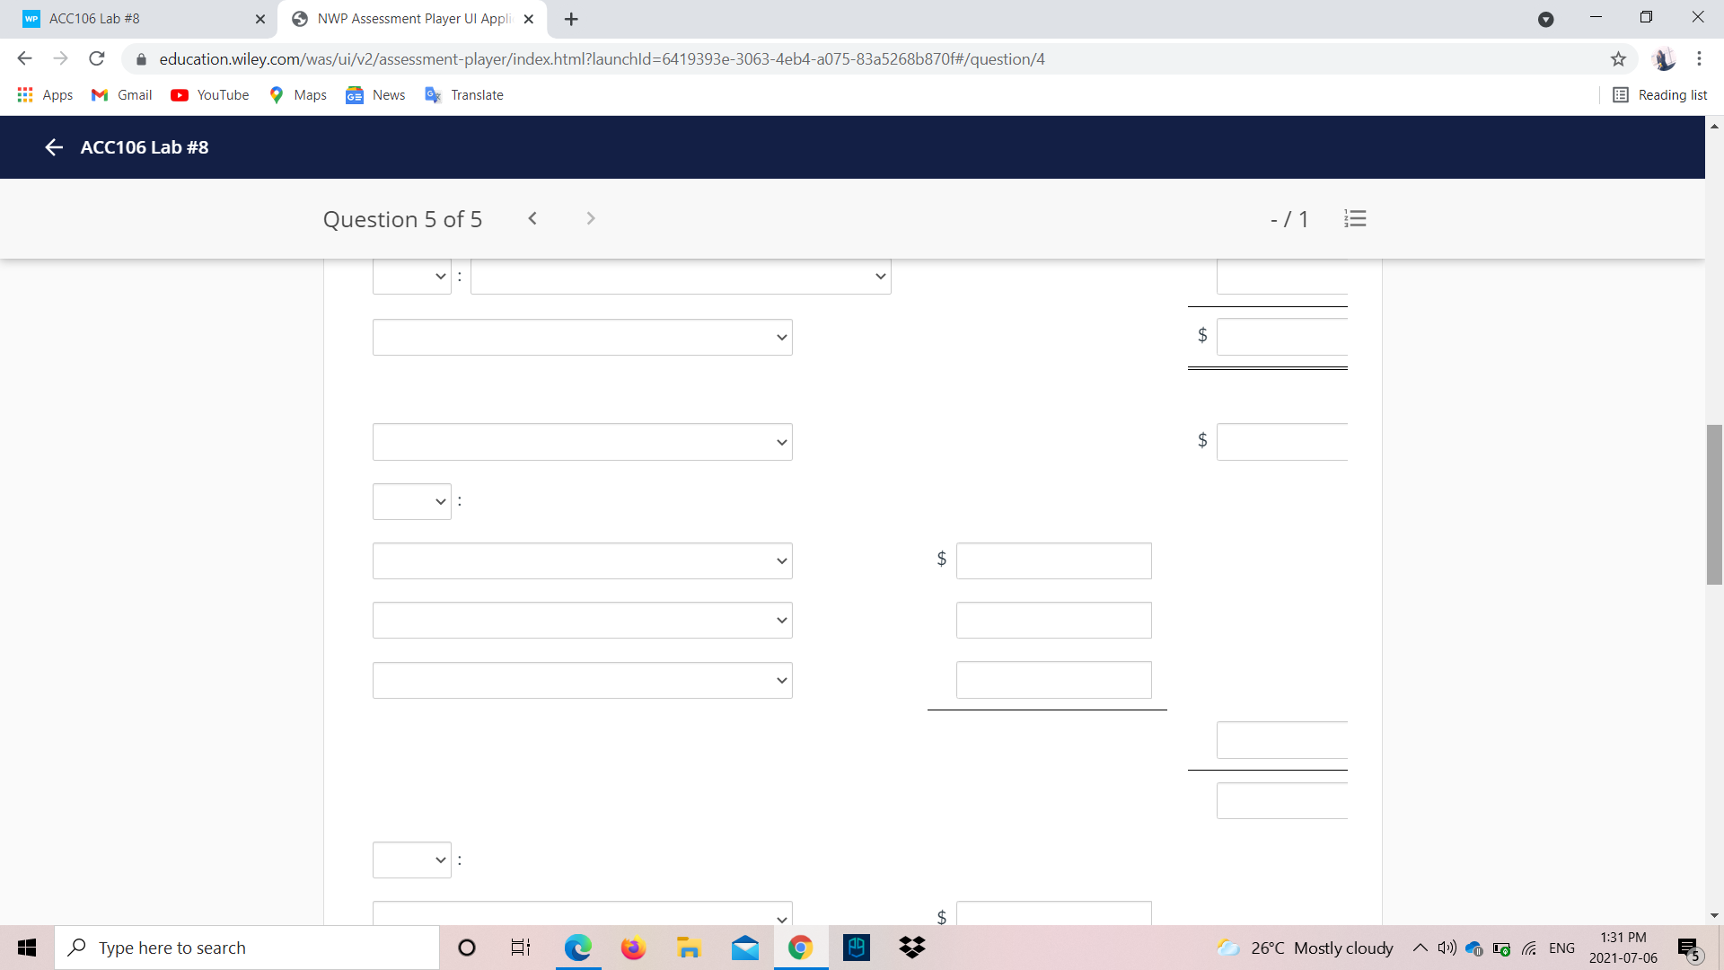Open new browser tab
The image size is (1724, 970).
point(571,19)
